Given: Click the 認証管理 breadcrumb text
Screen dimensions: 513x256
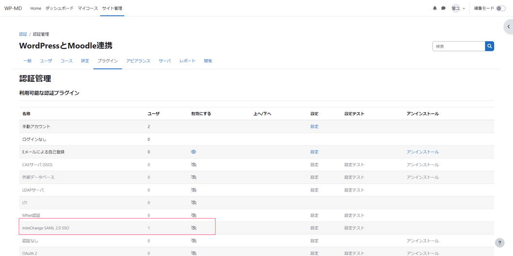Looking at the screenshot, I should coord(41,34).
